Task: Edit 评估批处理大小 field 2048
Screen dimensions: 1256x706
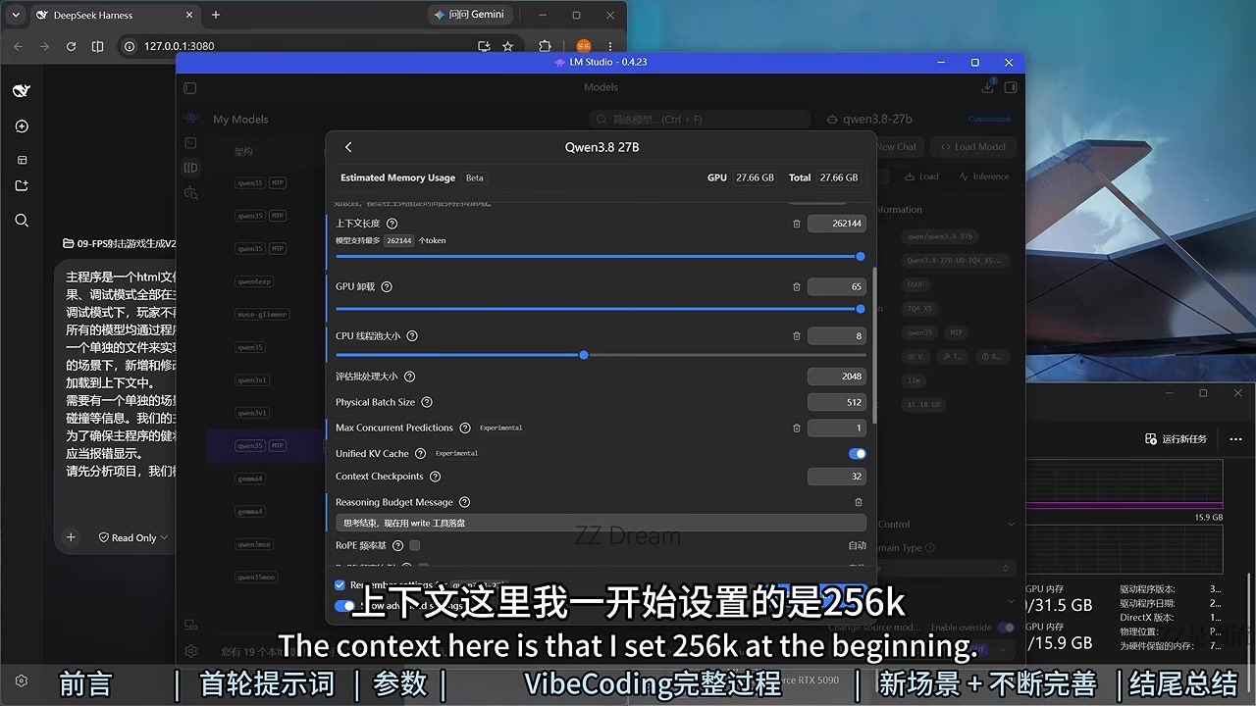Action: click(x=837, y=377)
